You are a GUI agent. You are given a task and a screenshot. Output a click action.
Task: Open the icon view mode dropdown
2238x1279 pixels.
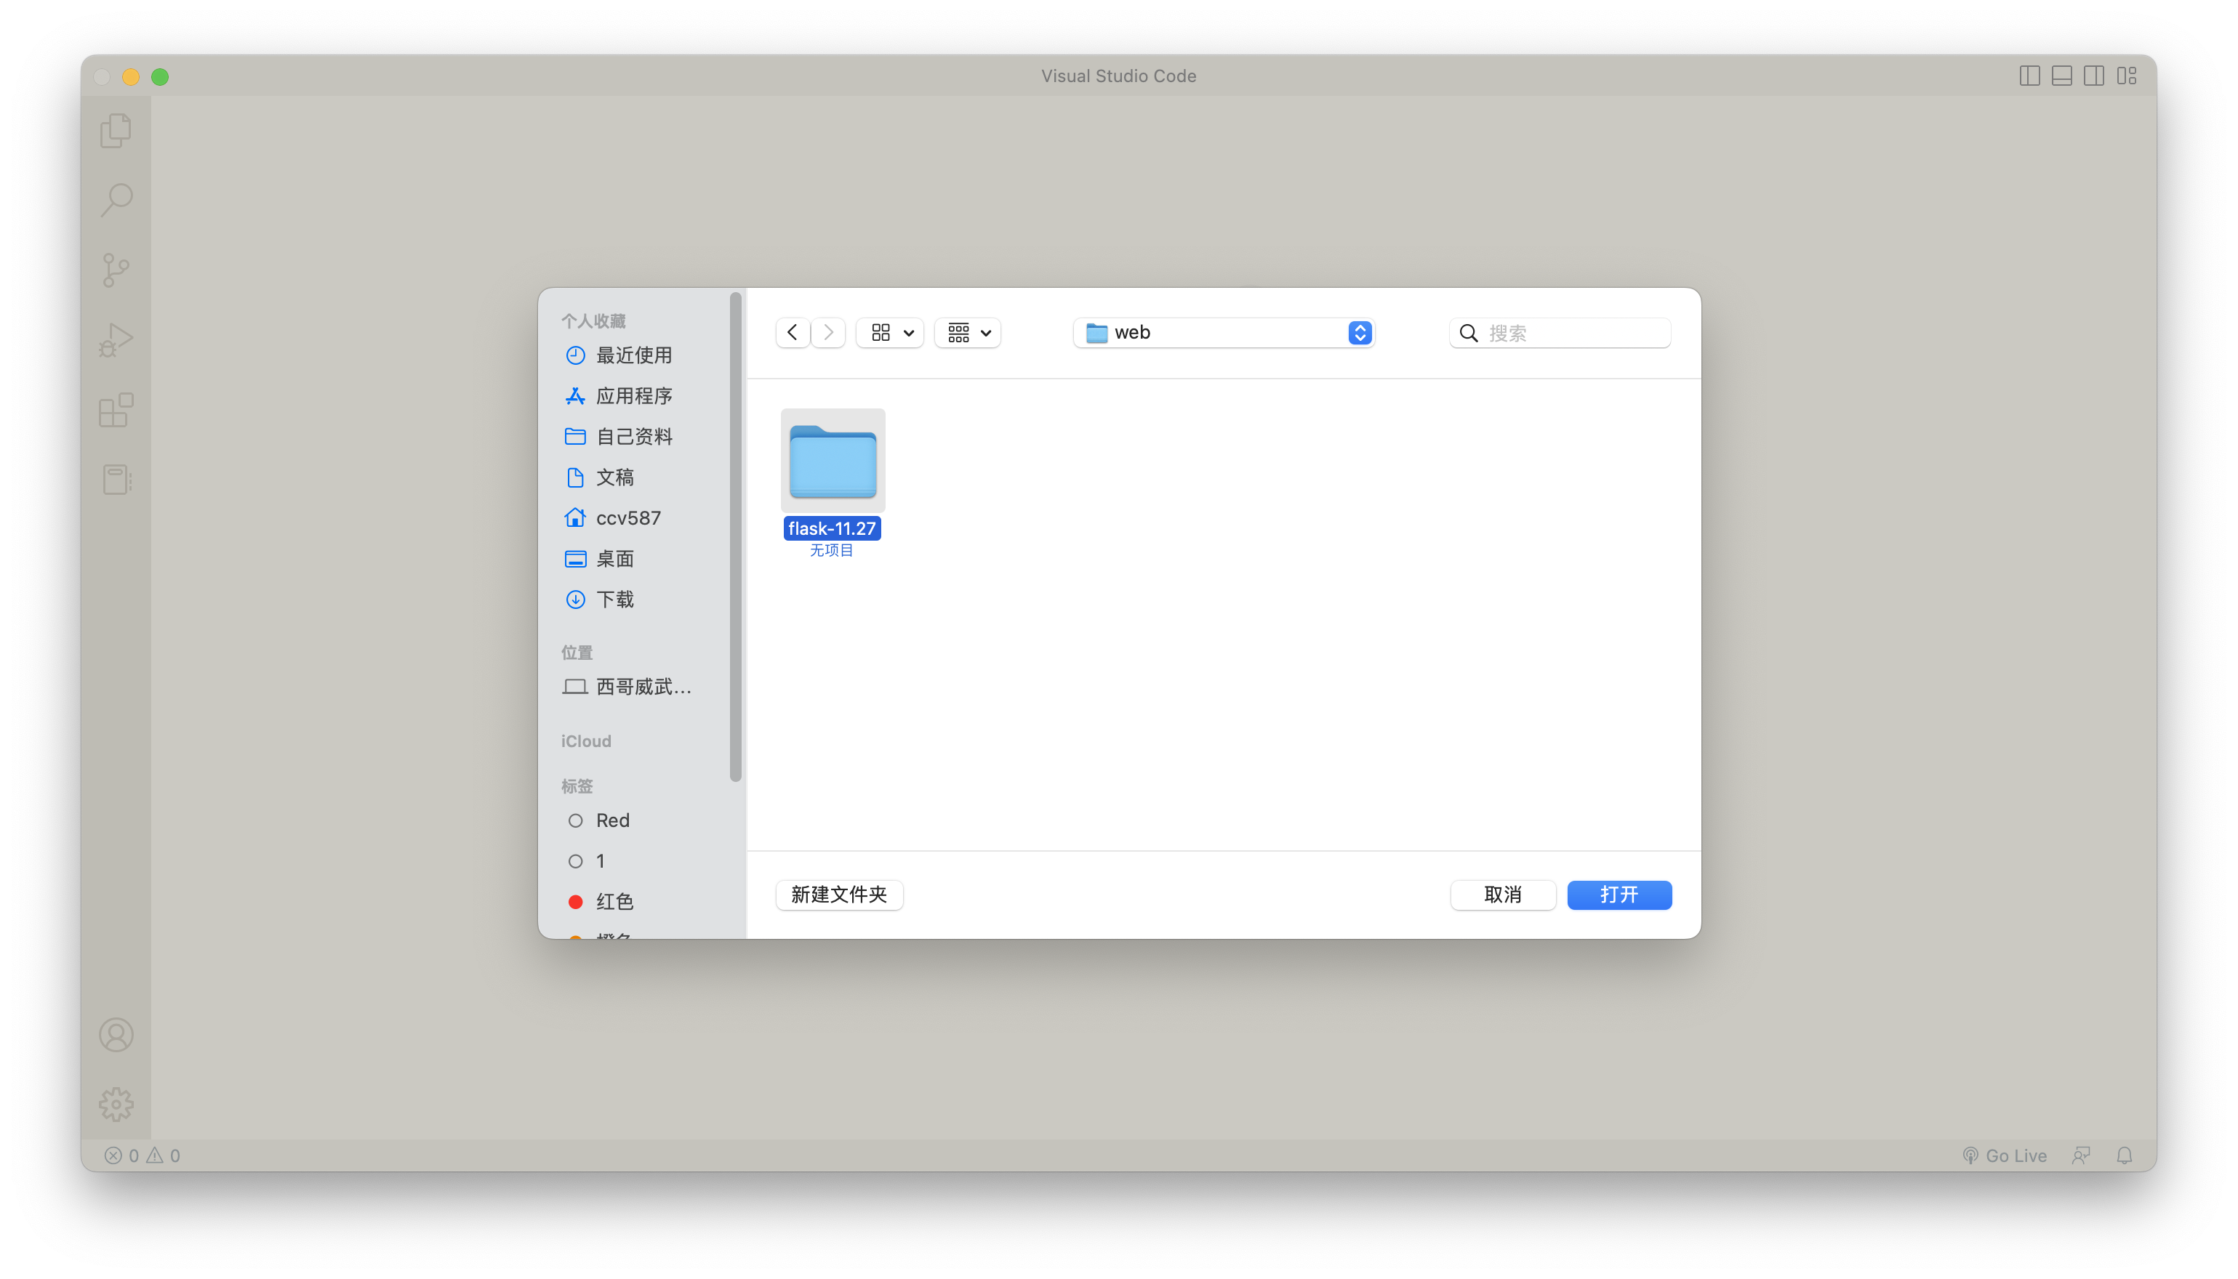click(890, 333)
